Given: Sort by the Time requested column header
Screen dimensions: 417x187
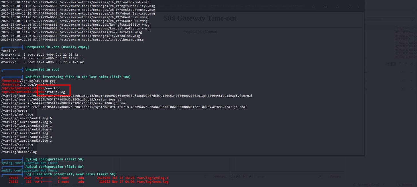Looking at the screenshot, I should (x=404, y=28).
